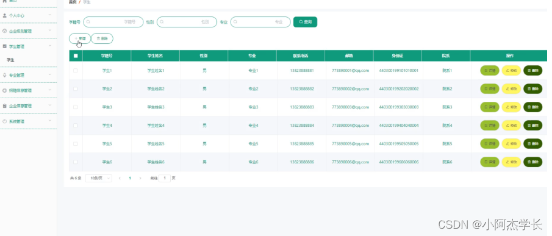Go to the next page arrow
Image resolution: width=552 pixels, height=236 pixels.
140,178
